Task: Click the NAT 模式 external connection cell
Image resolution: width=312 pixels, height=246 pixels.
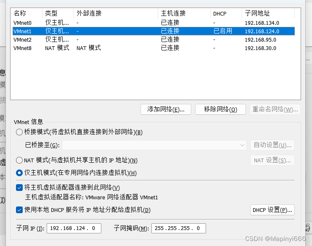Action: pos(89,48)
